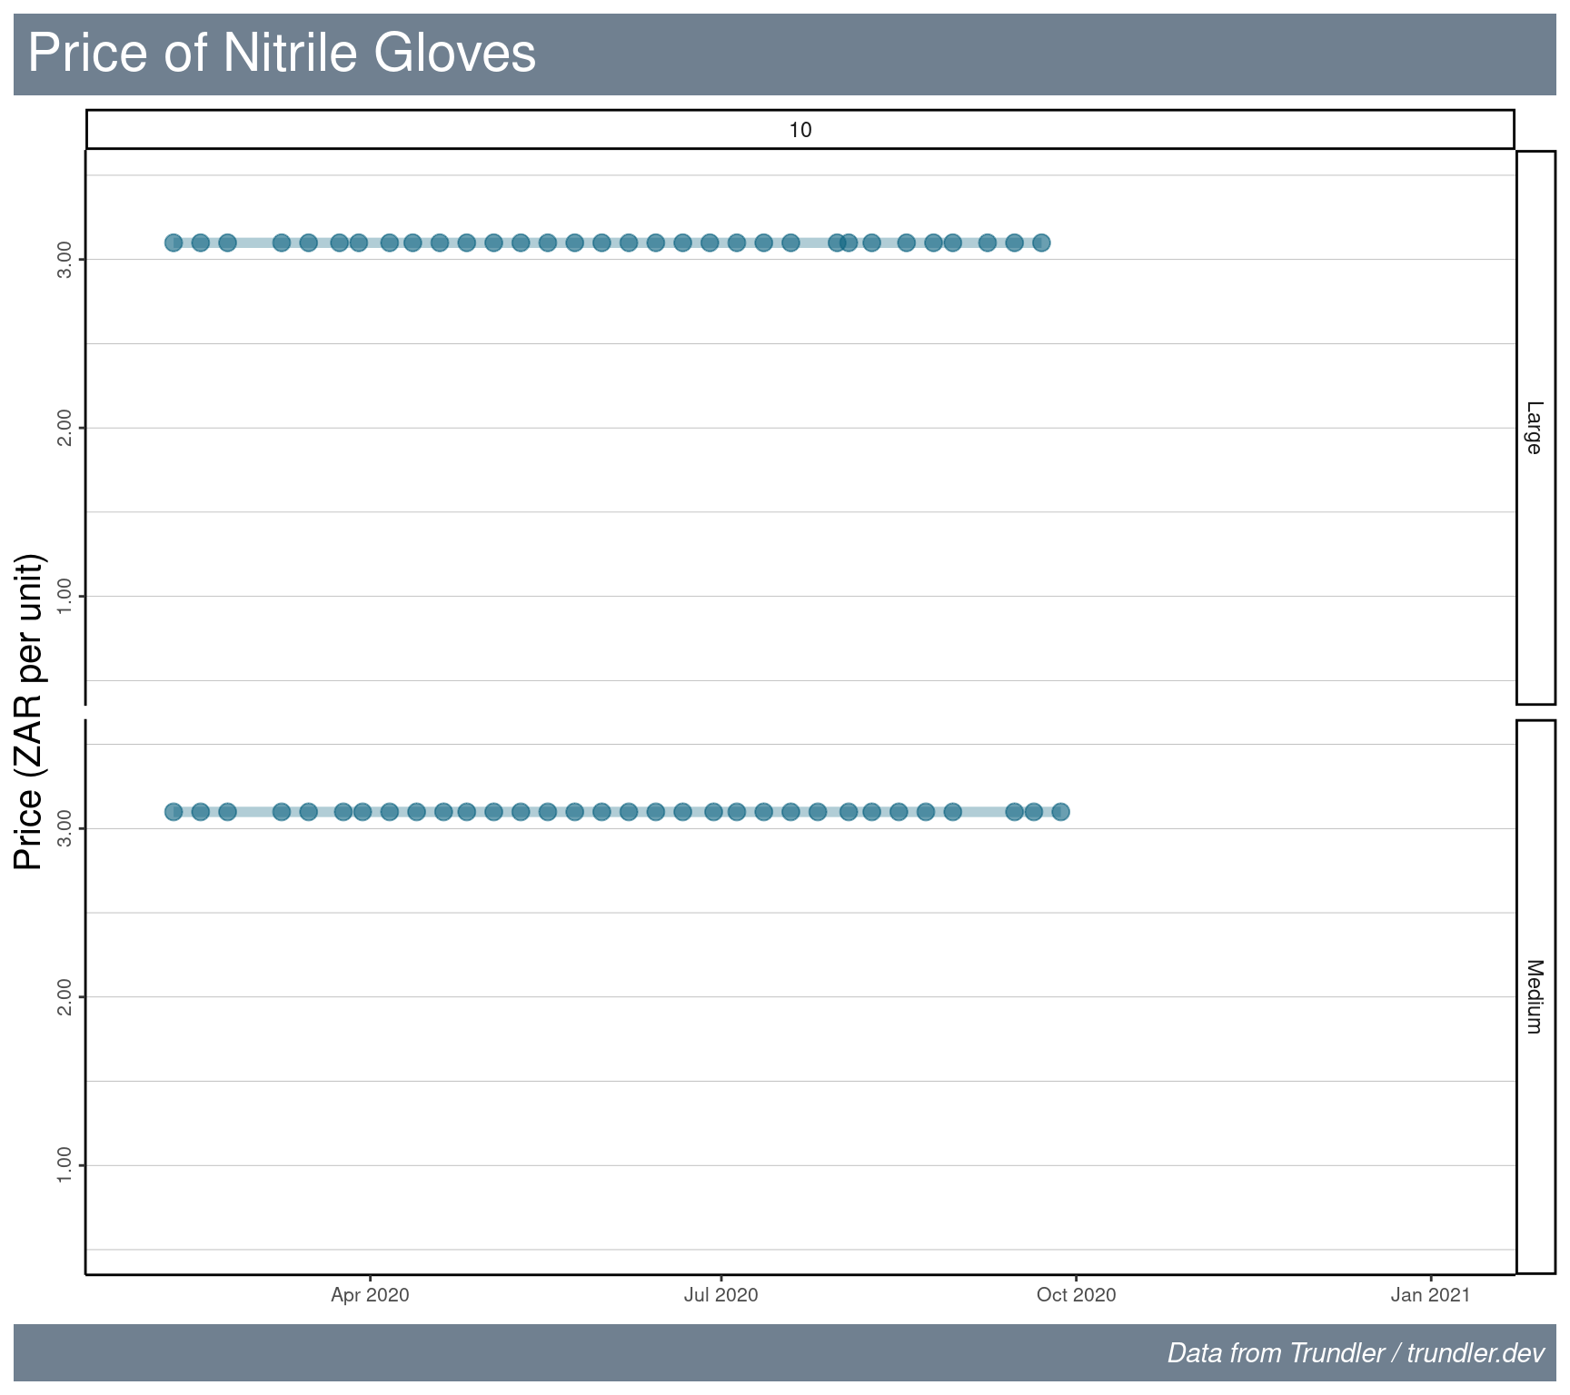Select the last data point in Large panel

click(x=1041, y=242)
